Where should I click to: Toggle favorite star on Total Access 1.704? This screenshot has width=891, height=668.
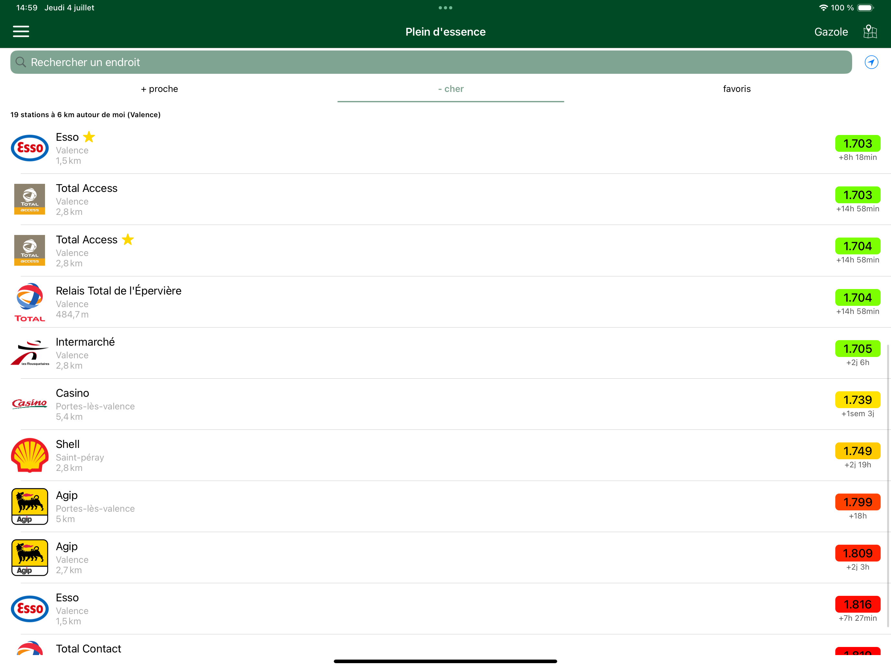tap(128, 239)
